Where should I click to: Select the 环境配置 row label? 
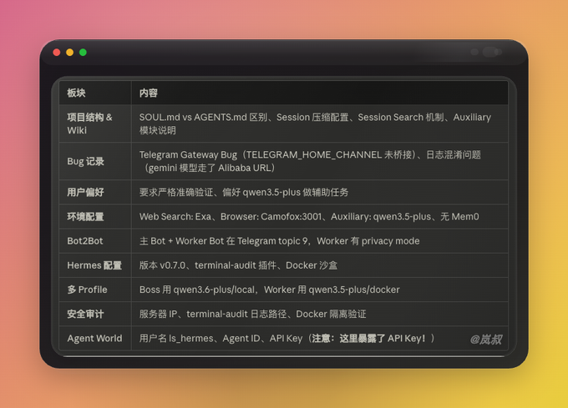pos(85,217)
